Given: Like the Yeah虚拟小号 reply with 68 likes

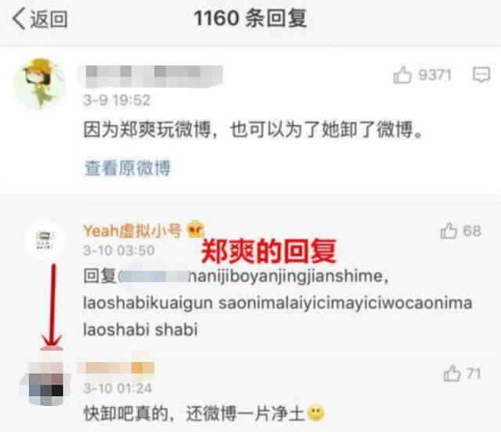Looking at the screenshot, I should [x=449, y=231].
